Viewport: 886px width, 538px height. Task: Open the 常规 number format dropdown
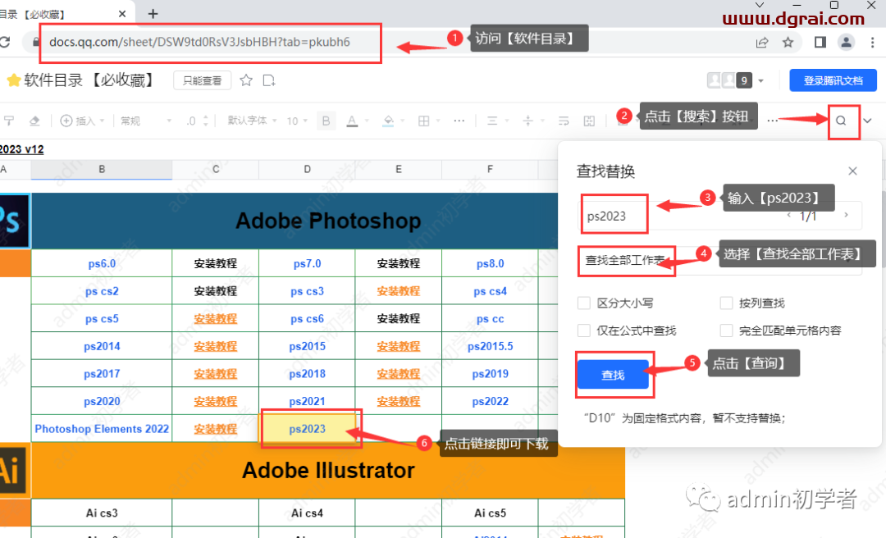tap(145, 121)
